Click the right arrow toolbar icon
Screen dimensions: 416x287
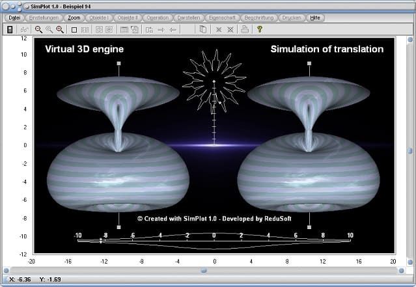click(161, 29)
